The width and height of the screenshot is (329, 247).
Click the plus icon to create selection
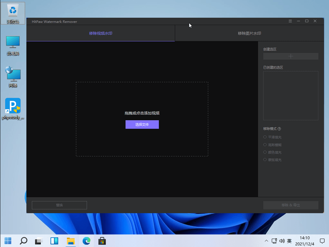pos(291,56)
